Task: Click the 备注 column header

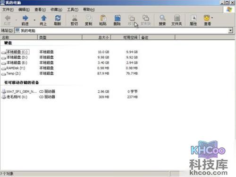Action: [157, 37]
